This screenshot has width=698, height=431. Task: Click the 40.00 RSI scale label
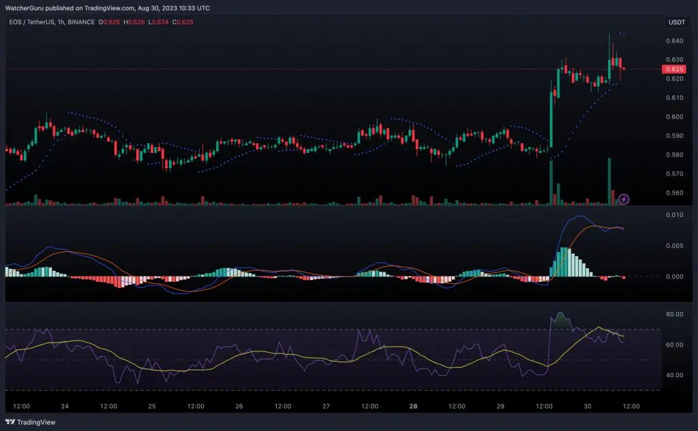point(674,375)
